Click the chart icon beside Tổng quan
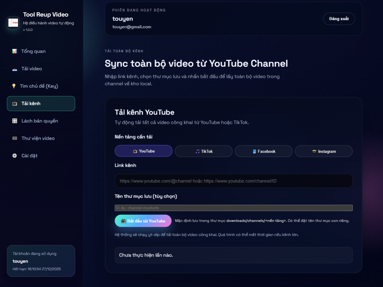 point(14,51)
